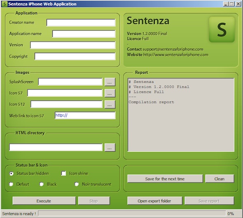Click the Save report button
243x218 pixels.
click(209, 201)
